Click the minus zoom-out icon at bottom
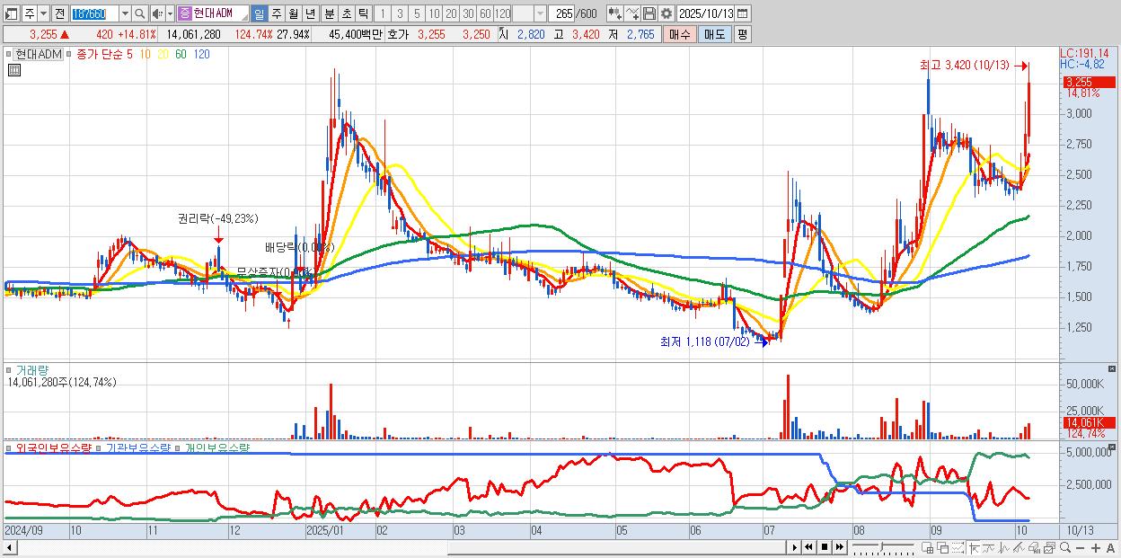 click(x=1080, y=548)
